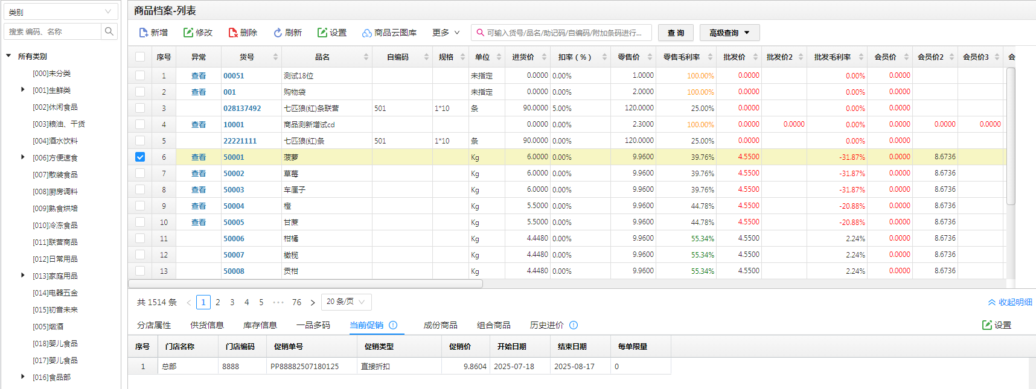The width and height of the screenshot is (1036, 389).
Task: Go to previous page arrow
Action: pos(189,302)
